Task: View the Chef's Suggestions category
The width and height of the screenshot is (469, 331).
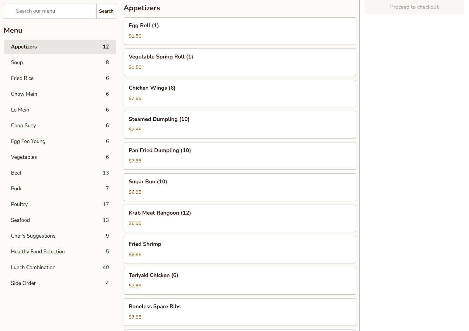Action: coord(60,236)
